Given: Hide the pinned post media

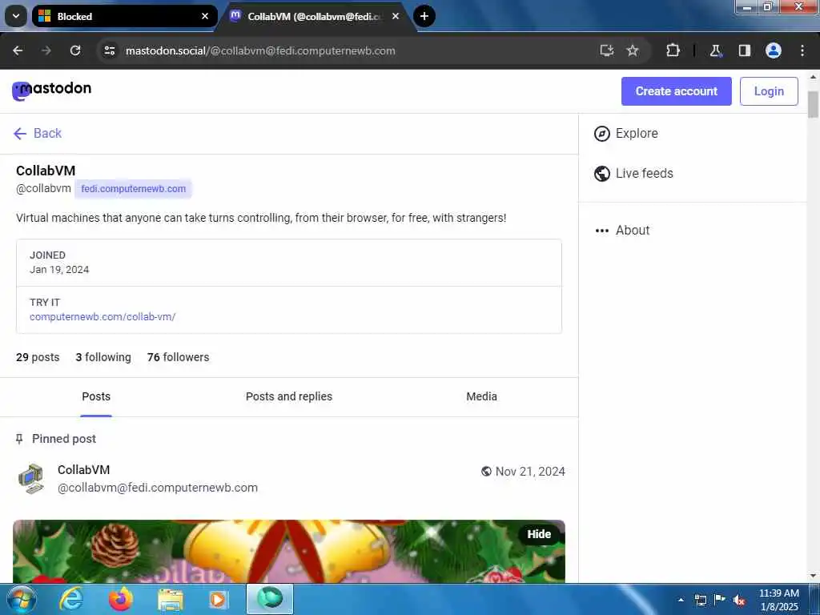Looking at the screenshot, I should [539, 534].
